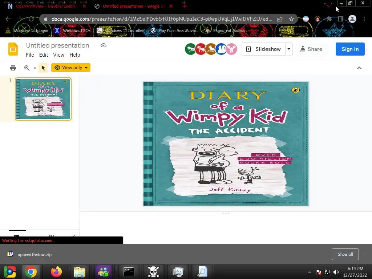Viewport: 372px width, 279px height.
Task: Reload the current page
Action: click(31, 19)
